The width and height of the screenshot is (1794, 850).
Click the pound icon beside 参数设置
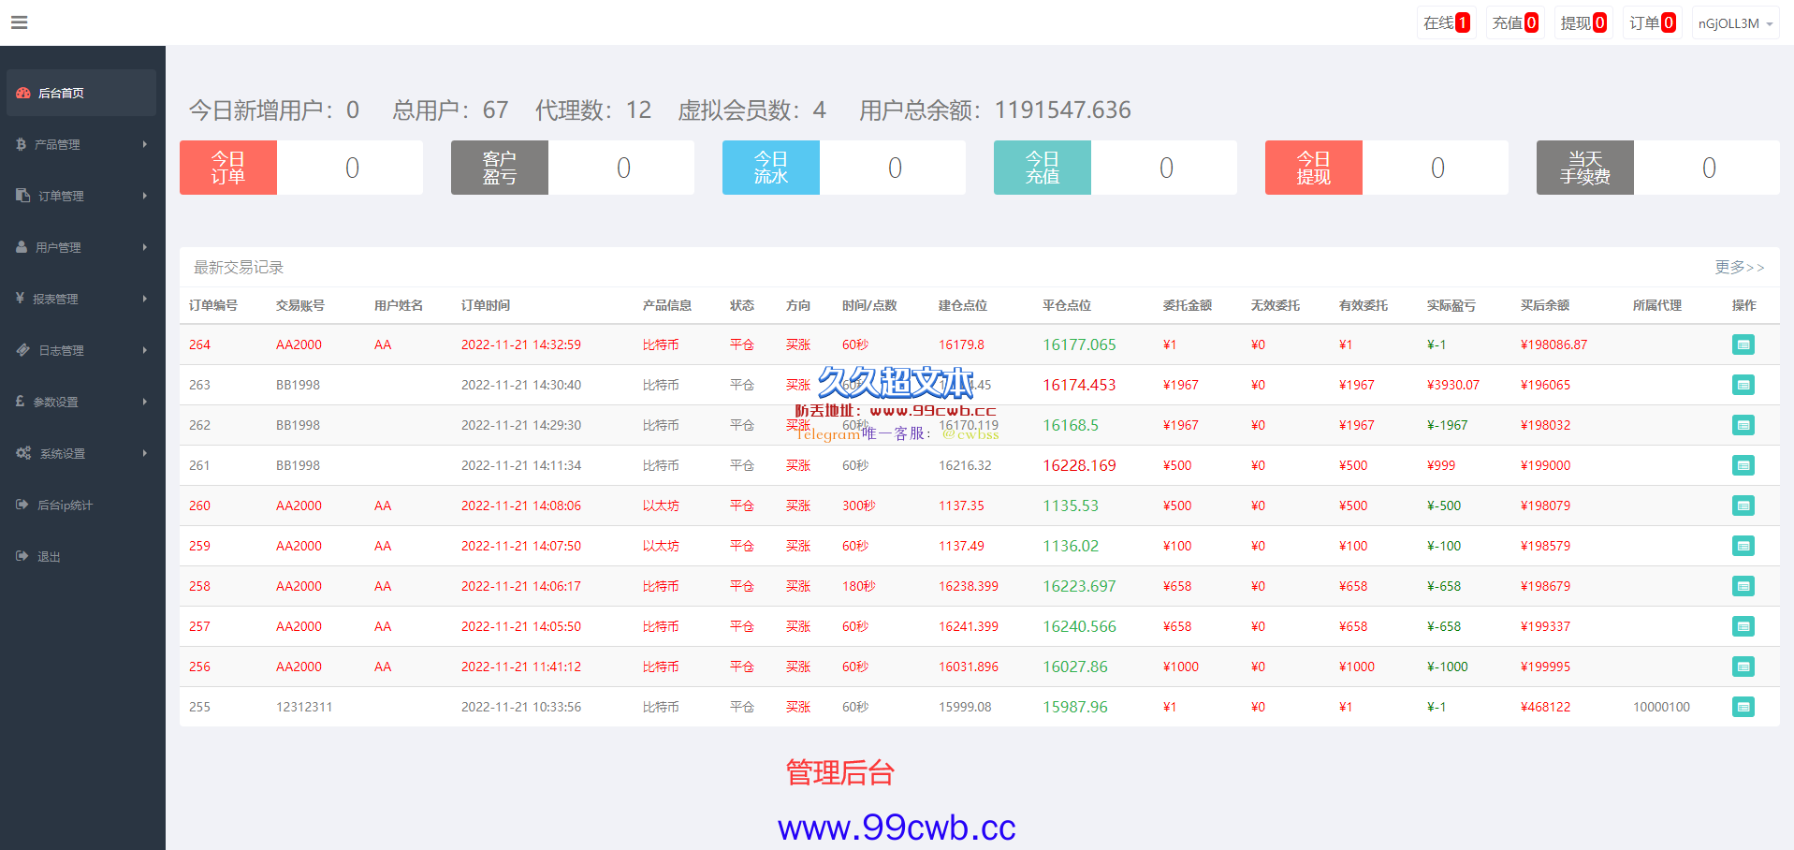[20, 402]
